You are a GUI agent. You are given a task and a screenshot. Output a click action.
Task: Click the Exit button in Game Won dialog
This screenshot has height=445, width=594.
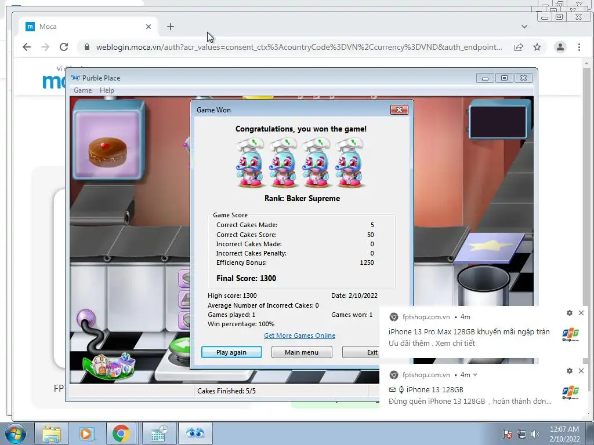coord(361,352)
